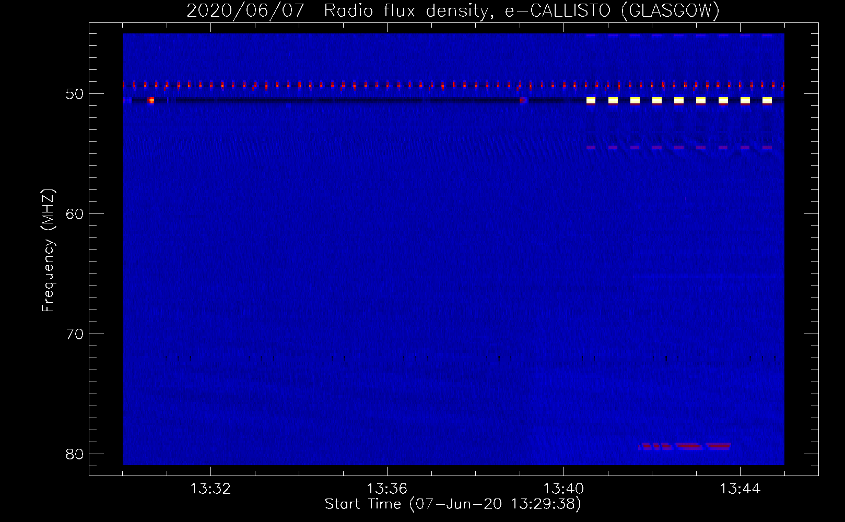The width and height of the screenshot is (845, 522).
Task: Click the 13:32 time tick label
Action: (x=210, y=489)
